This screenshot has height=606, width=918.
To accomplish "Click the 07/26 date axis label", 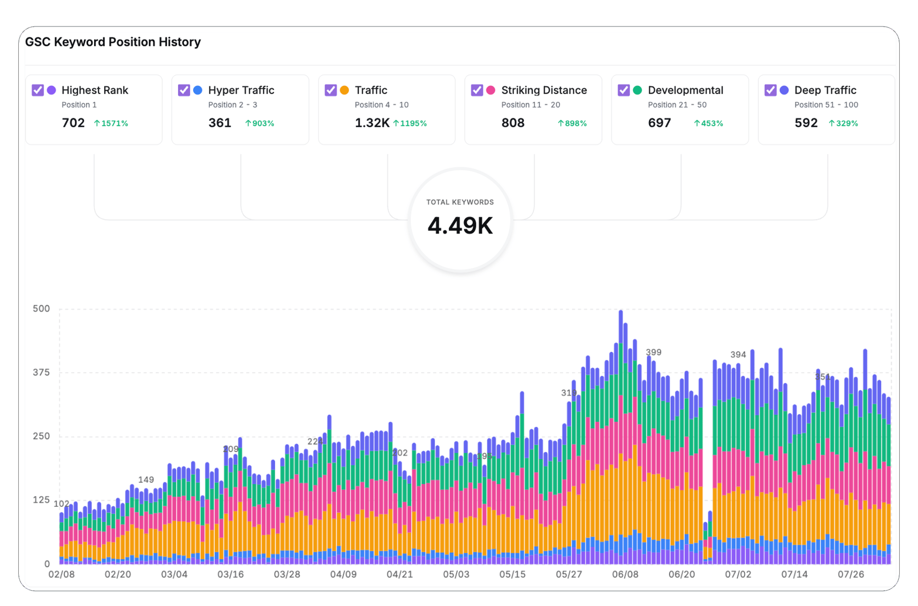I will [x=851, y=574].
